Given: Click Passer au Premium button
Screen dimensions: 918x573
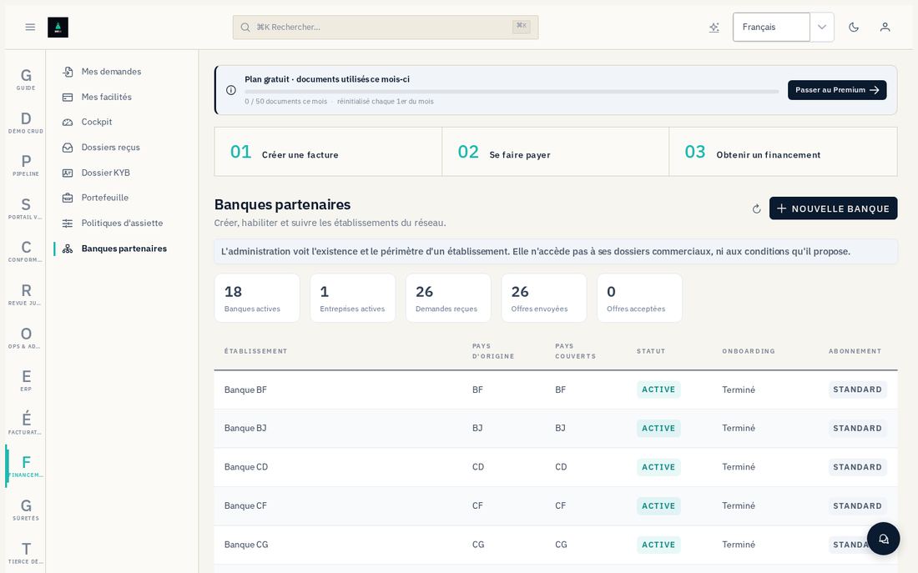Looking at the screenshot, I should pyautogui.click(x=836, y=90).
